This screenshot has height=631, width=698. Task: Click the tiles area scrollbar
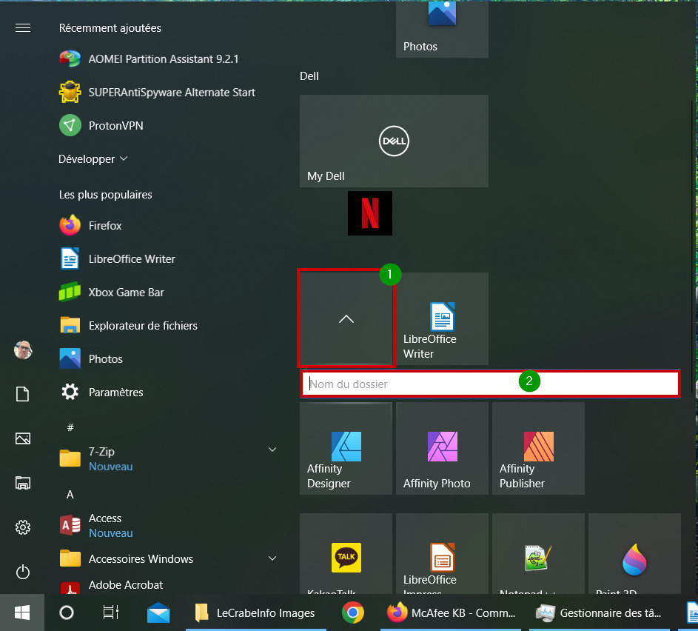click(692, 247)
